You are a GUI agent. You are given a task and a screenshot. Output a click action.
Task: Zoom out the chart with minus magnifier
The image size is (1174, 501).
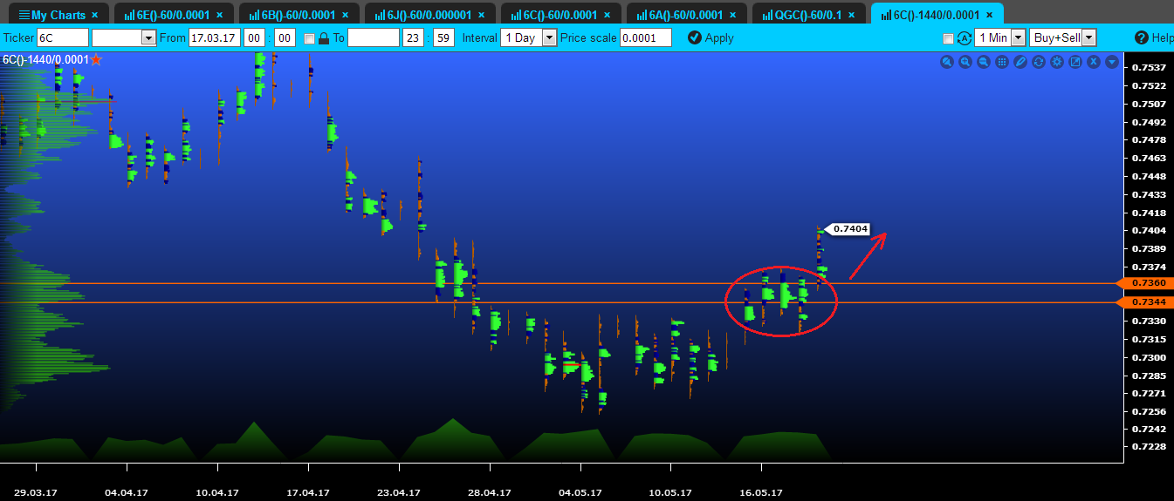tap(984, 62)
